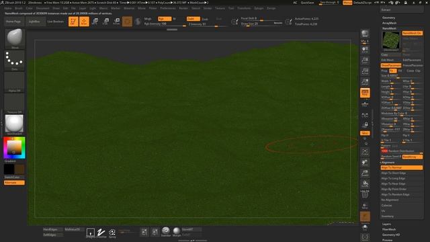This screenshot has height=242, width=430.
Task: Toggle the Alternate color button
Action: point(14,182)
